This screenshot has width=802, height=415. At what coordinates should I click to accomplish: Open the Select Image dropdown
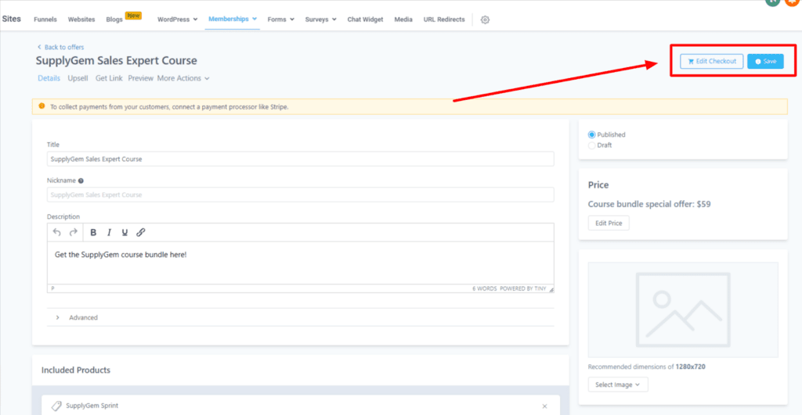(618, 385)
